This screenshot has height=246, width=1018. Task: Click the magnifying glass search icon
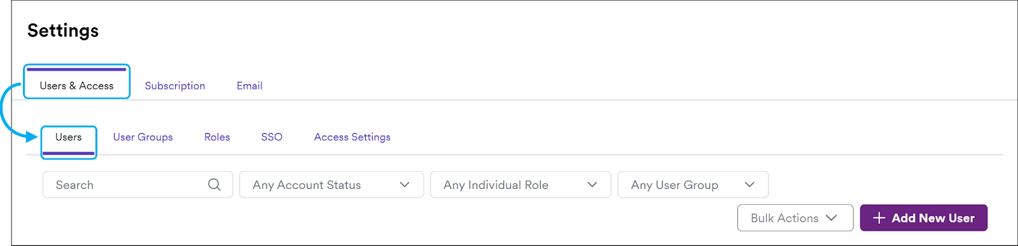[214, 184]
